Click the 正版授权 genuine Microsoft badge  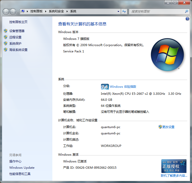tap(174, 166)
